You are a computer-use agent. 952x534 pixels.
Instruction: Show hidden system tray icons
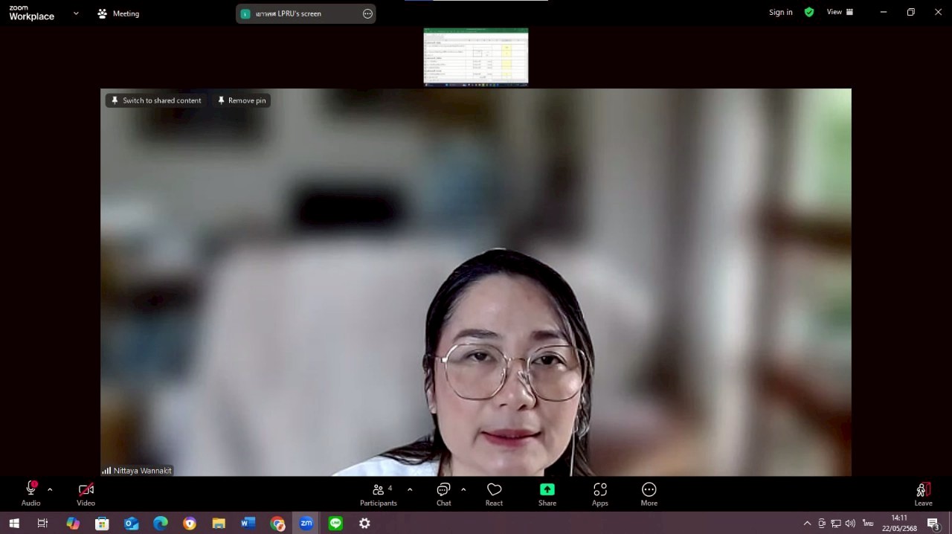(x=807, y=524)
